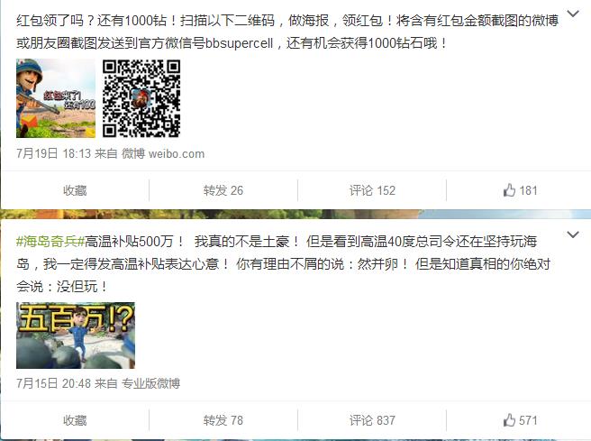Repost via 转发 26

[223, 190]
